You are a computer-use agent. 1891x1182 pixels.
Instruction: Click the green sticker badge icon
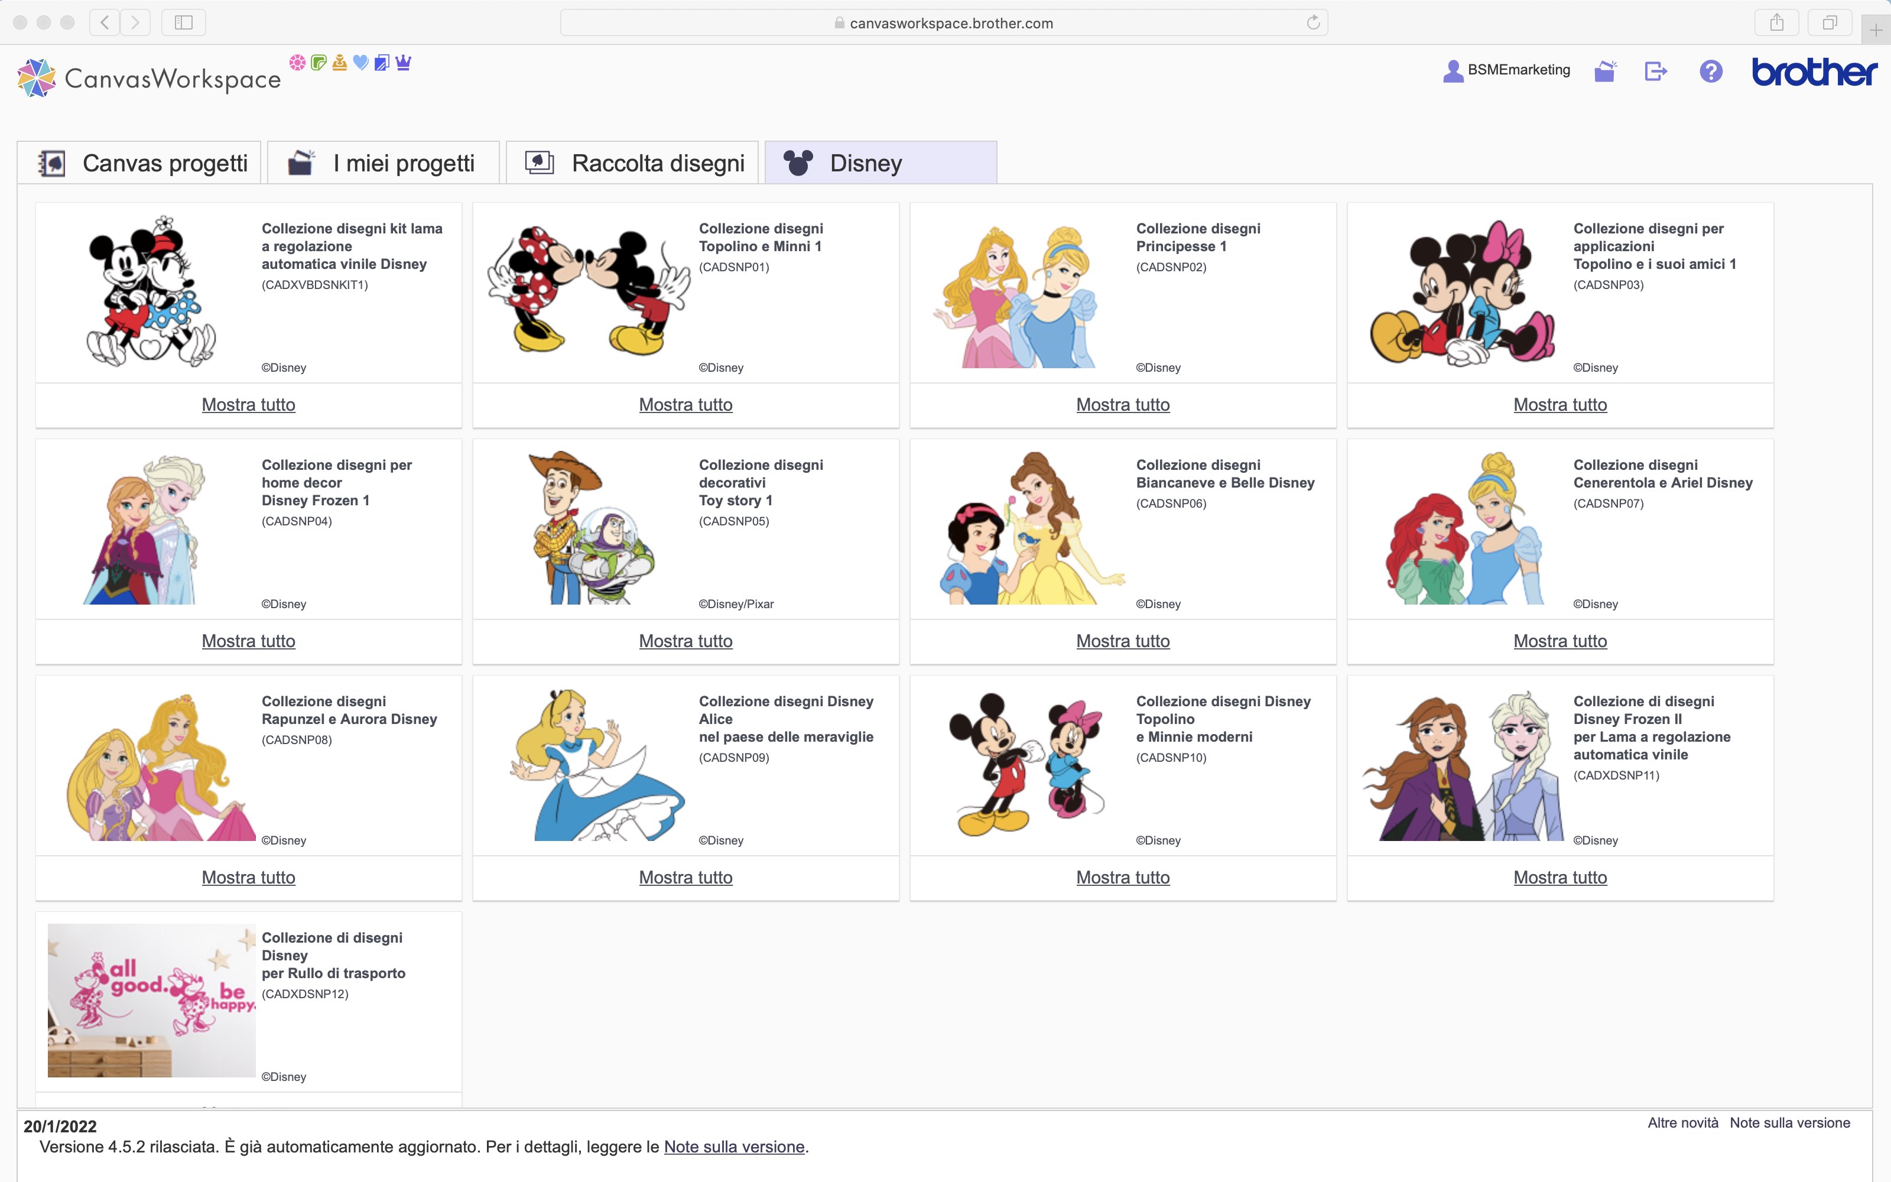pos(319,63)
